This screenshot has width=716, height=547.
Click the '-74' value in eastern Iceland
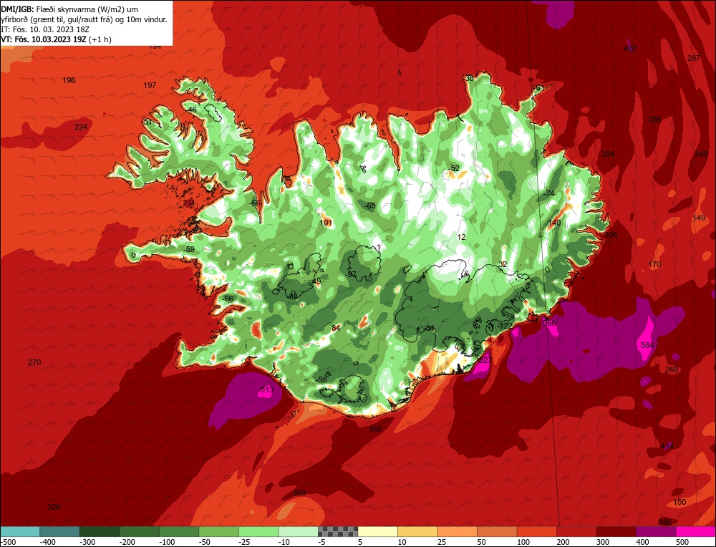(548, 193)
